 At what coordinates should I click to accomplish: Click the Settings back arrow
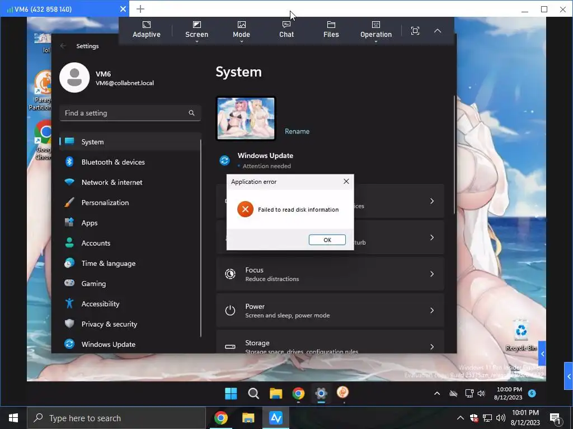pos(63,46)
